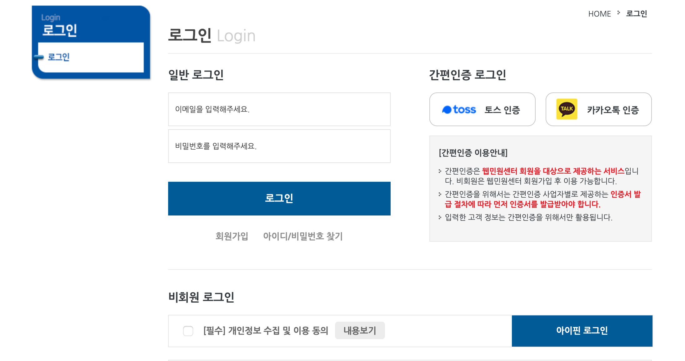Open 내용보기 for the privacy agreement
685x361 pixels.
point(360,330)
